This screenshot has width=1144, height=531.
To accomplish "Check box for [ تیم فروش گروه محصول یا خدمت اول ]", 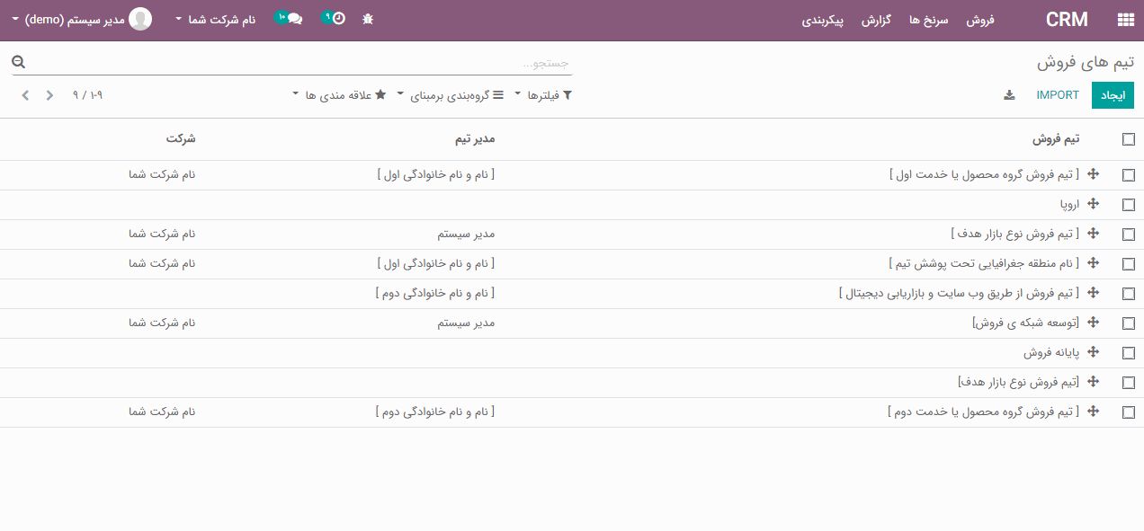I will coord(1129,175).
